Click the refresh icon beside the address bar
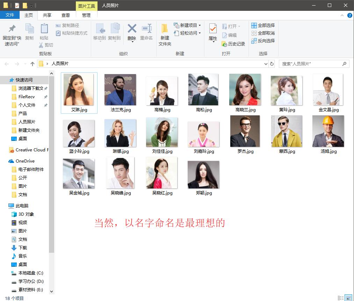The height and width of the screenshot is (301, 354). 272,64
